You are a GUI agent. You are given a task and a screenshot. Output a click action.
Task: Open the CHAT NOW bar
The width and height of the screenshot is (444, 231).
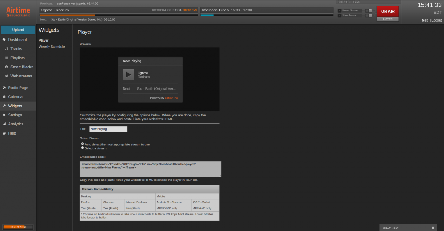coord(408,228)
